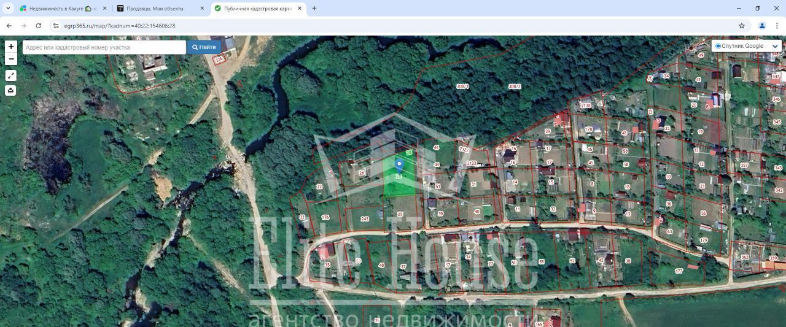
Task: Bookmark this page with the star
Action: tap(742, 26)
